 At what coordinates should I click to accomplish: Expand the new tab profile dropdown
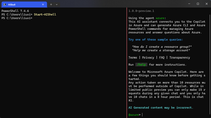(57, 5)
